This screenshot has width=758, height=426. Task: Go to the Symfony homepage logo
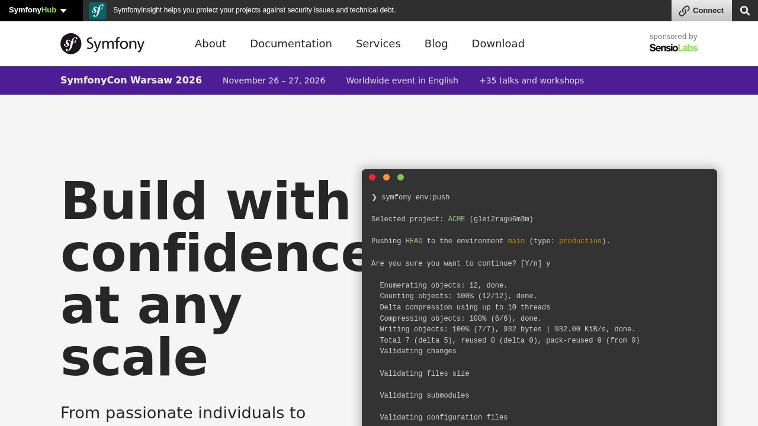[x=102, y=44]
